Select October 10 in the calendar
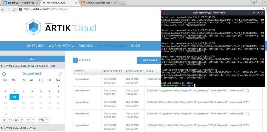The height and width of the screenshot is (132, 267). pos(14,97)
